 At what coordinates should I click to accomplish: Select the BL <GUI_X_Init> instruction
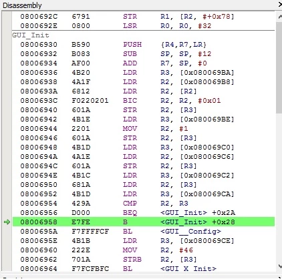[x=144, y=268]
